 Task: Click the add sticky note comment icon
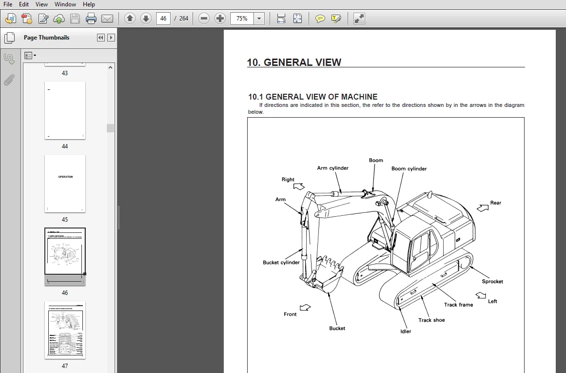pyautogui.click(x=320, y=19)
